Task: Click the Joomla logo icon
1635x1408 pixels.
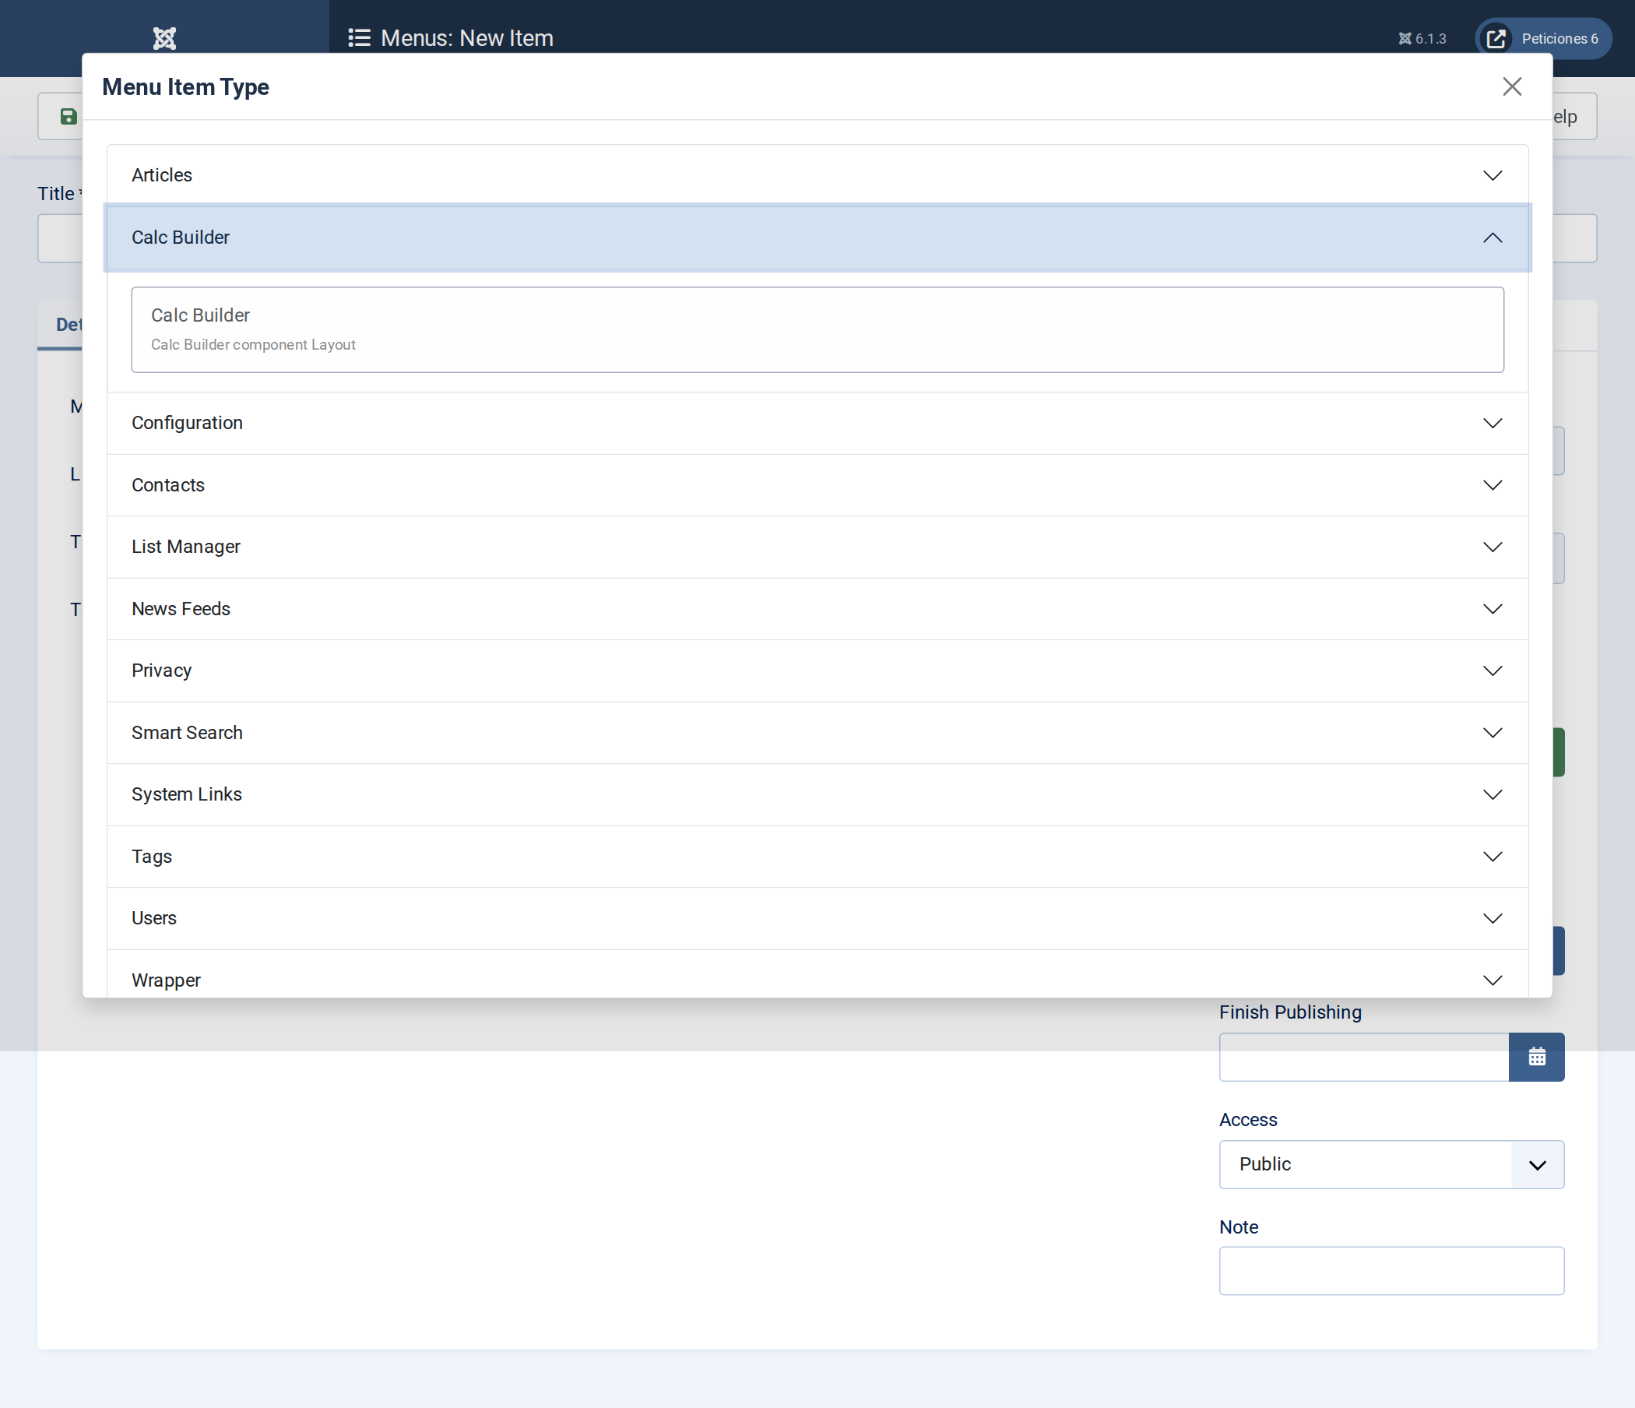Action: click(164, 38)
